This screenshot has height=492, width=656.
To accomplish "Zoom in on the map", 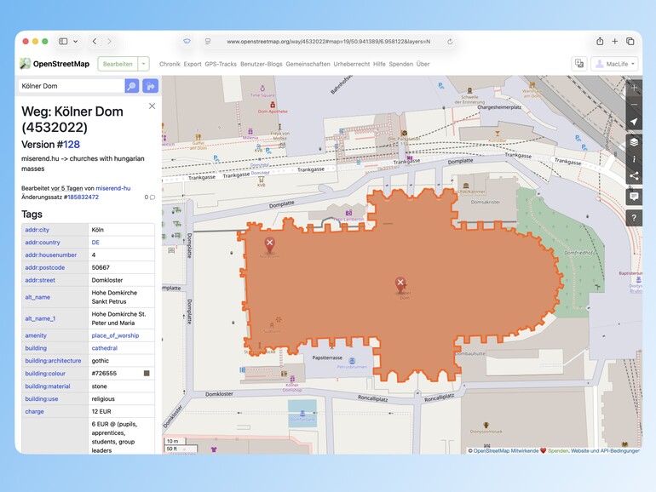I will [x=634, y=88].
